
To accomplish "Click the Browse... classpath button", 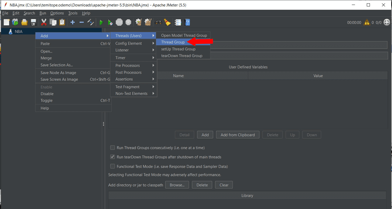I will pos(177,185).
